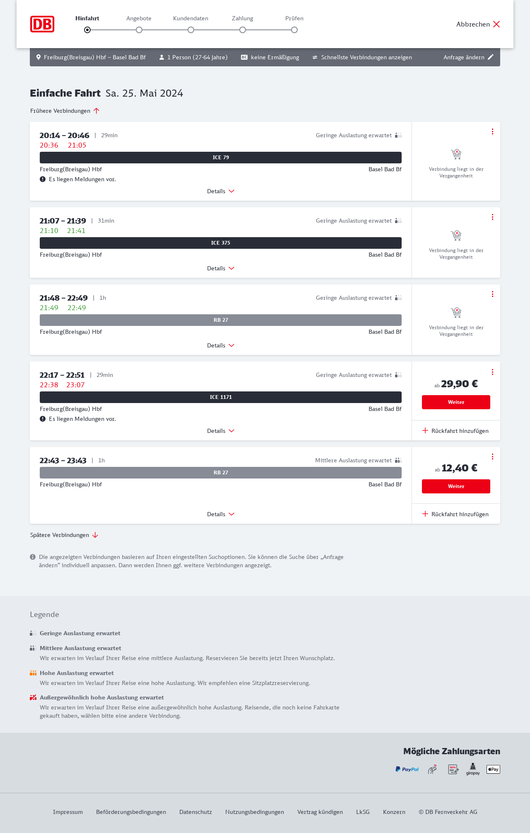Select the Angebote step in progress bar
530x833 pixels.
tap(139, 30)
